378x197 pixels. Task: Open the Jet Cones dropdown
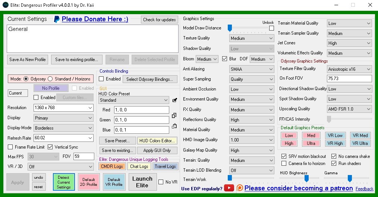349,43
